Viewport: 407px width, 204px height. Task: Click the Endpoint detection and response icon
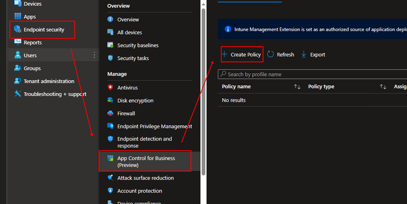110,139
